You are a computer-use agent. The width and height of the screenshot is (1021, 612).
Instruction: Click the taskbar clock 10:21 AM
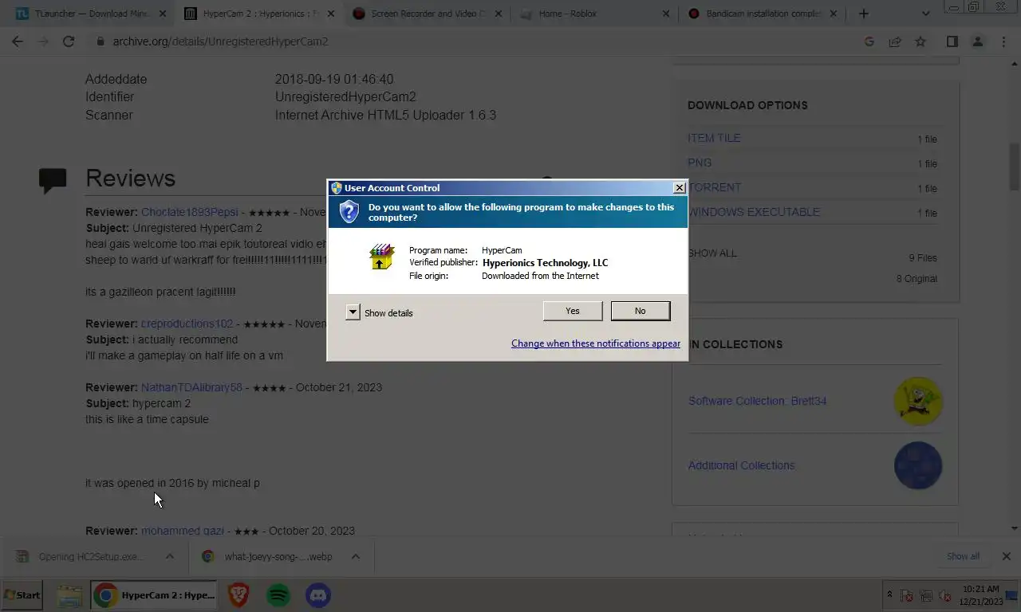point(981,594)
